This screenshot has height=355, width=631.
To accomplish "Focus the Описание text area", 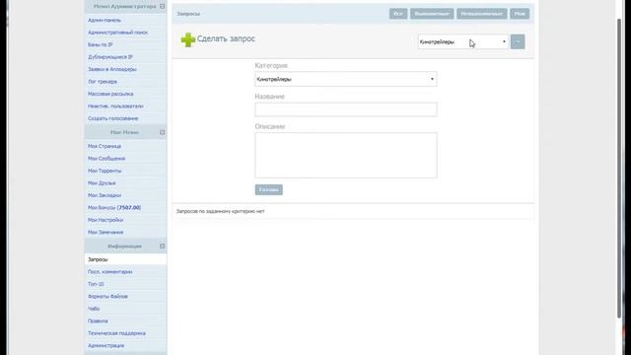I will click(346, 155).
